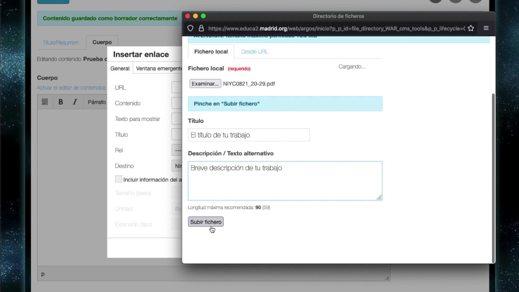Toggle italic formatting in editor toolbar
Image resolution: width=519 pixels, height=292 pixels.
point(75,102)
